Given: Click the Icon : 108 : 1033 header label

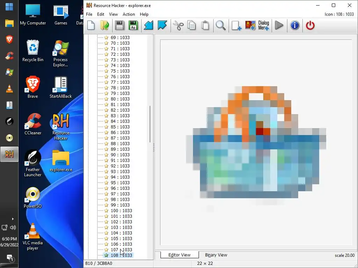Looking at the screenshot, I should pos(339,14).
